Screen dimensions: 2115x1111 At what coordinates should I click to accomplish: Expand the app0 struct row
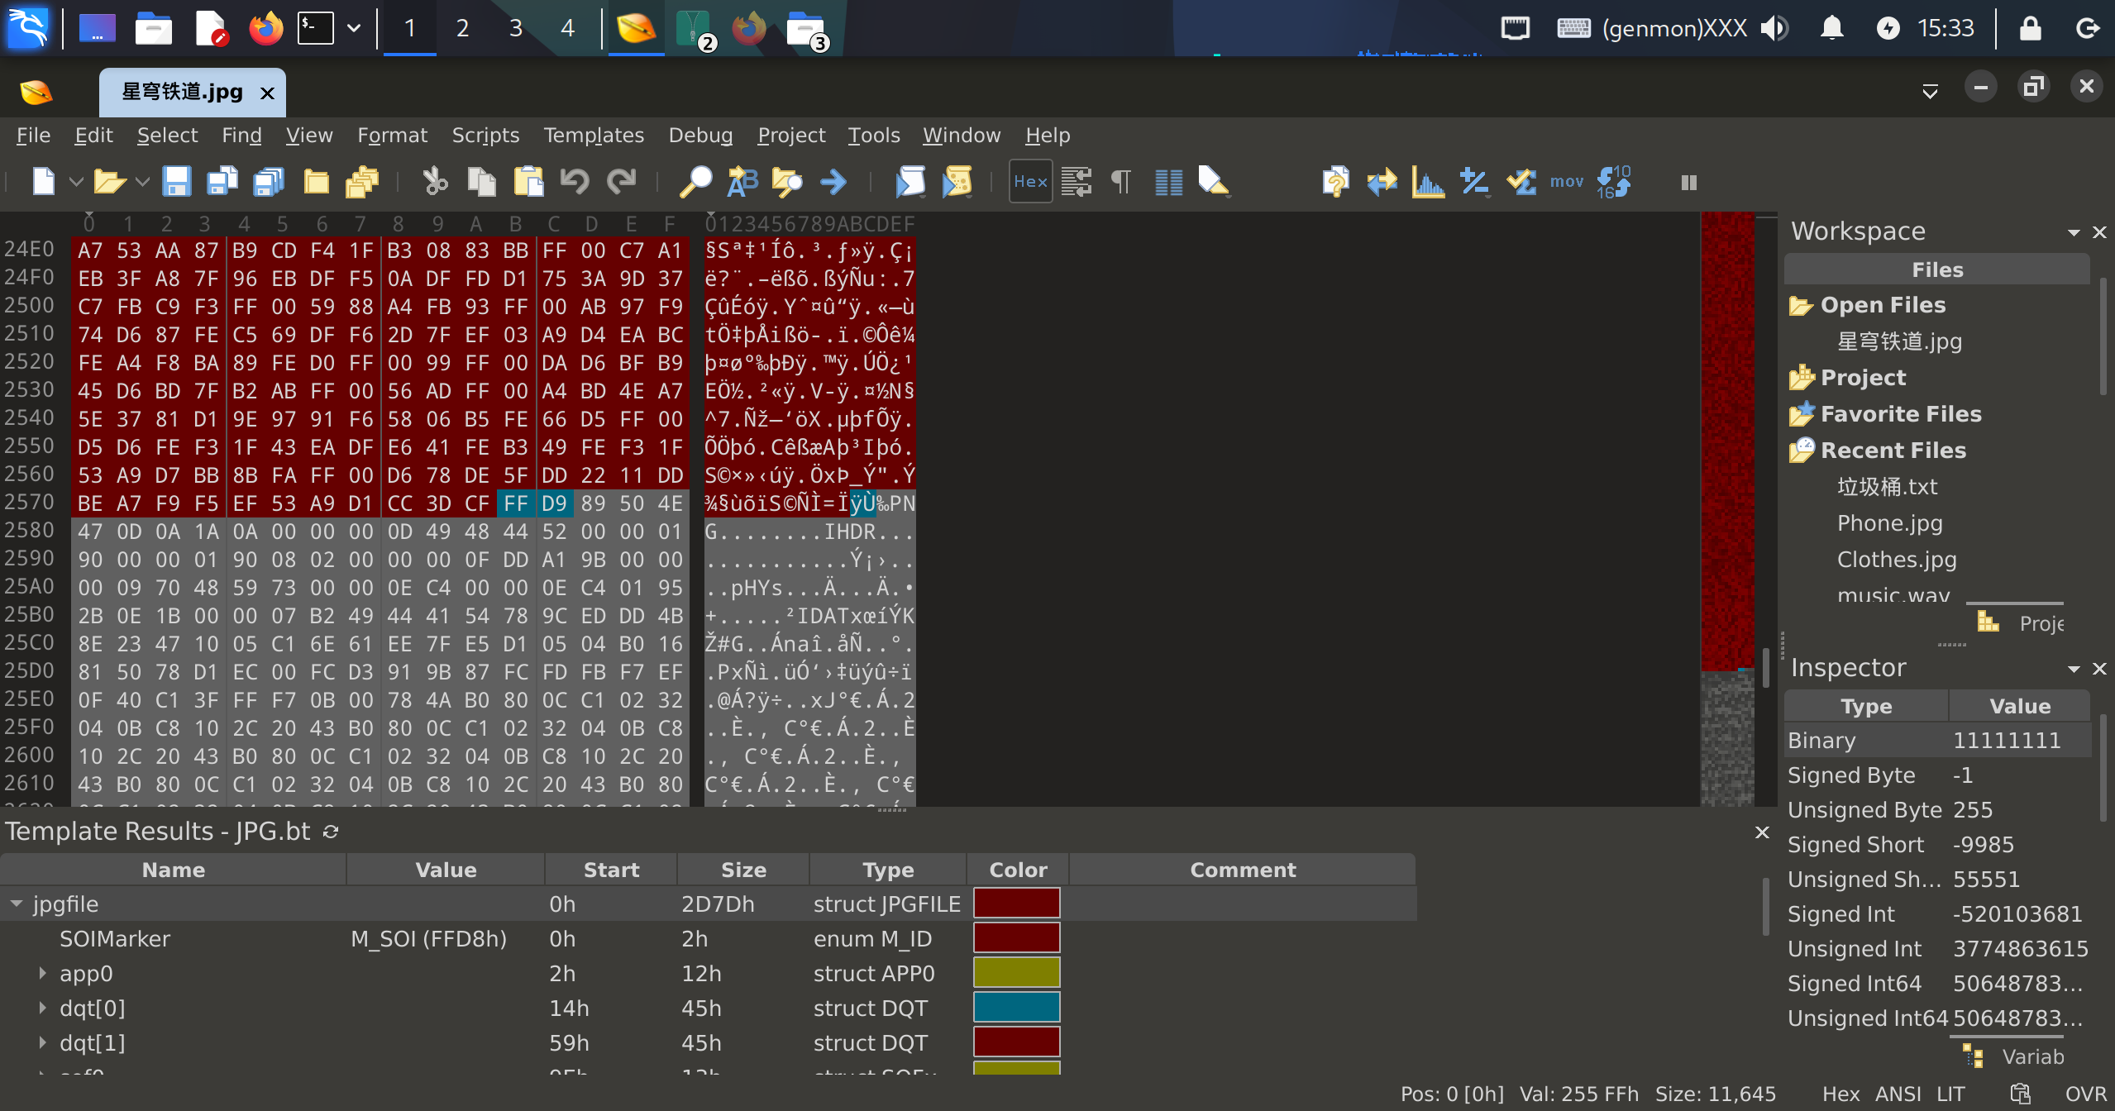pyautogui.click(x=42, y=973)
